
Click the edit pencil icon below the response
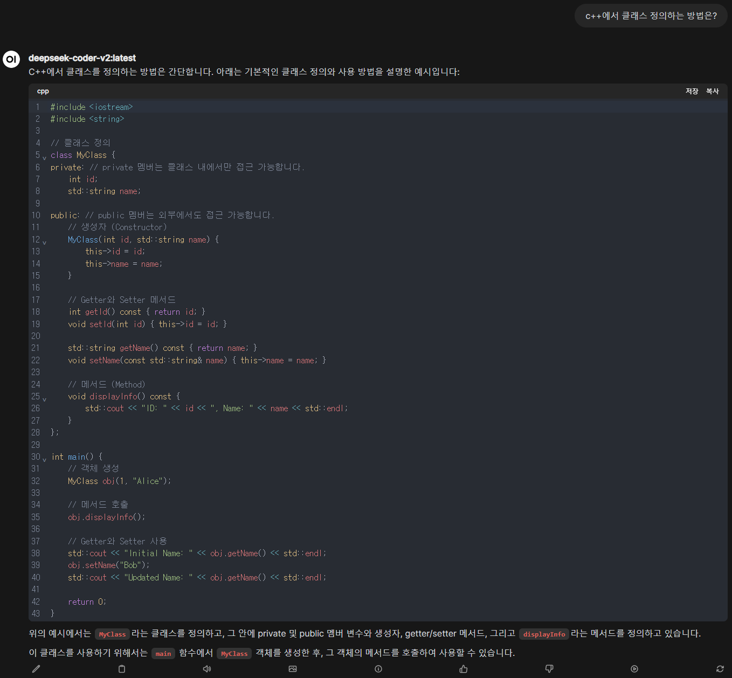[36, 669]
